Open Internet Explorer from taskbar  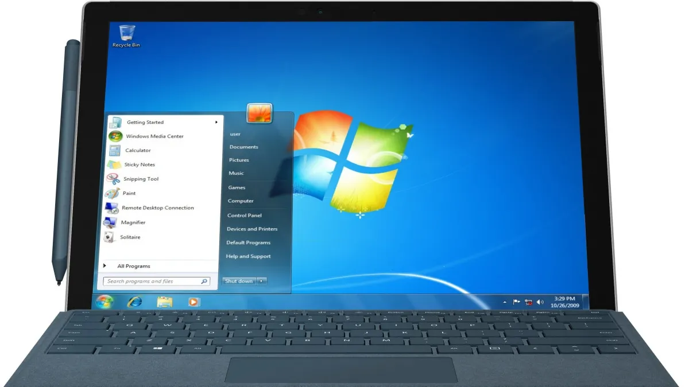[135, 301]
